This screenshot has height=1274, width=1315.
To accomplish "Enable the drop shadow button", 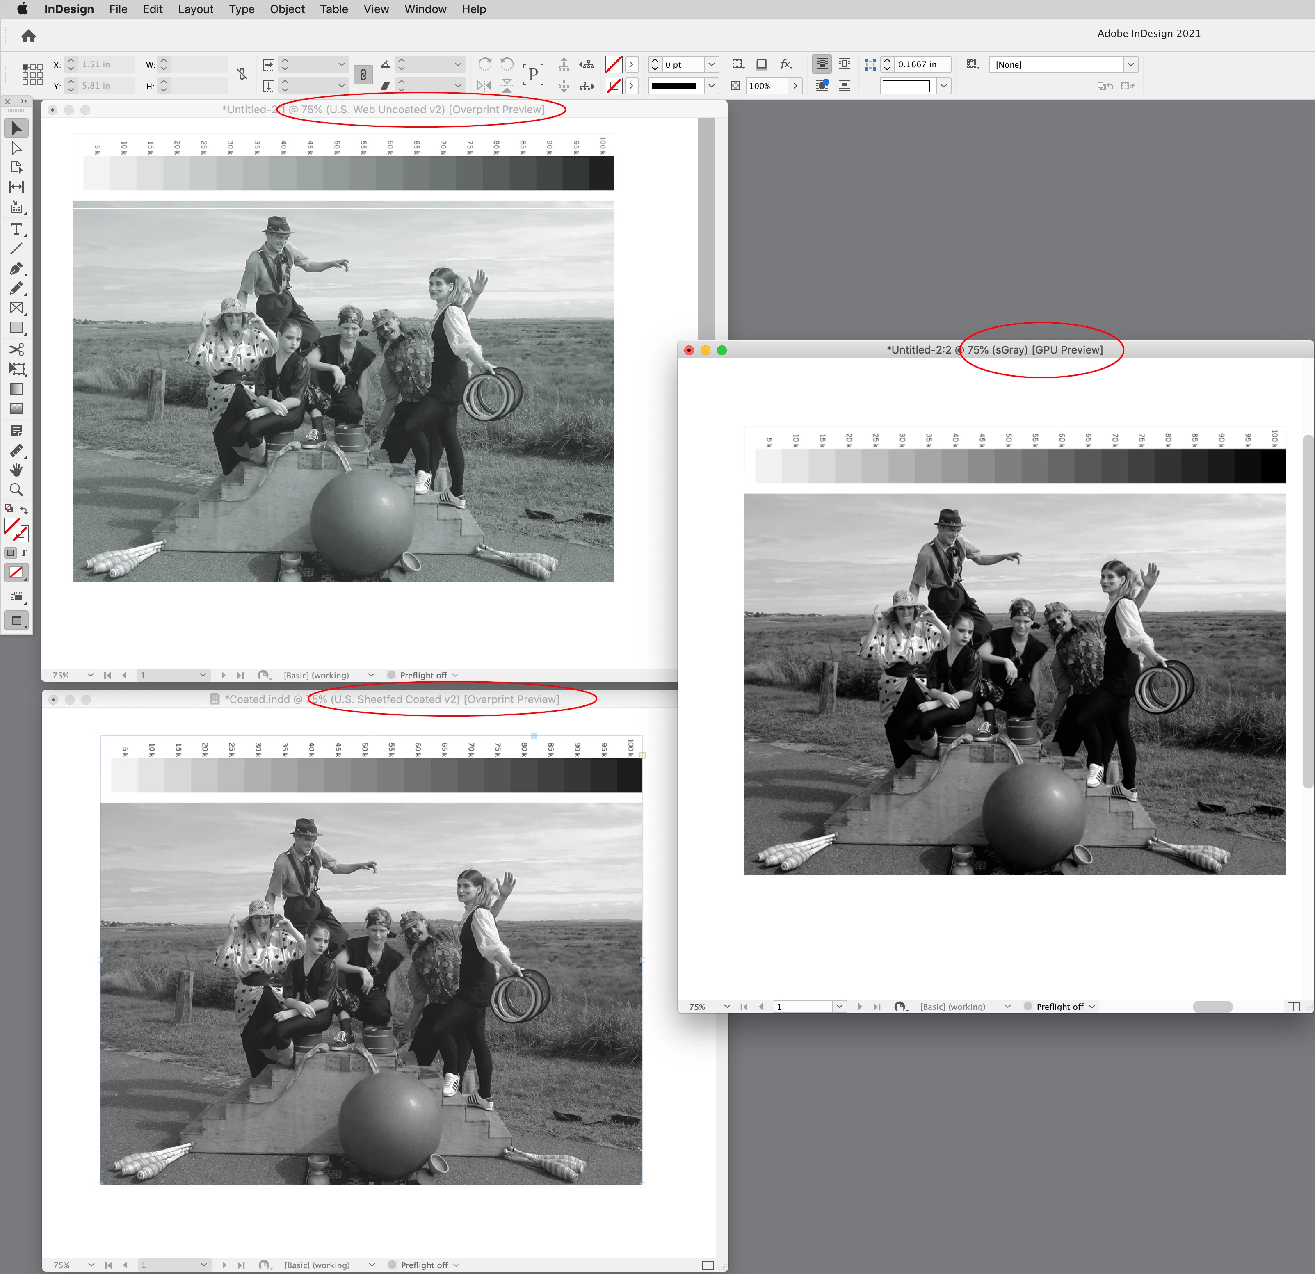I will pos(762,64).
